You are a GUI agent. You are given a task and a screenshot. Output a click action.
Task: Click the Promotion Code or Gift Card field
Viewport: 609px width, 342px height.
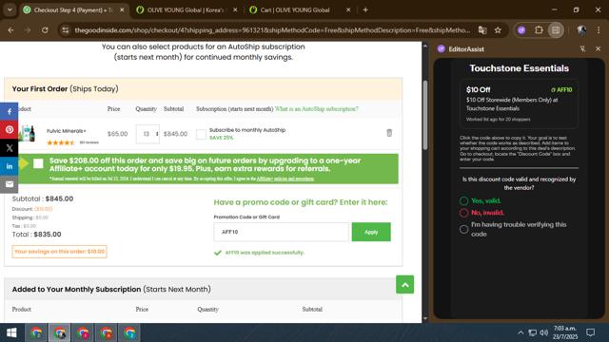click(281, 232)
